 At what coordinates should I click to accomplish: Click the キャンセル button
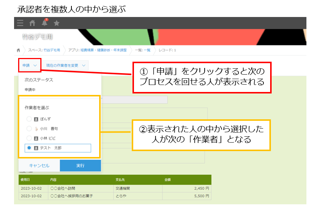click(38, 165)
